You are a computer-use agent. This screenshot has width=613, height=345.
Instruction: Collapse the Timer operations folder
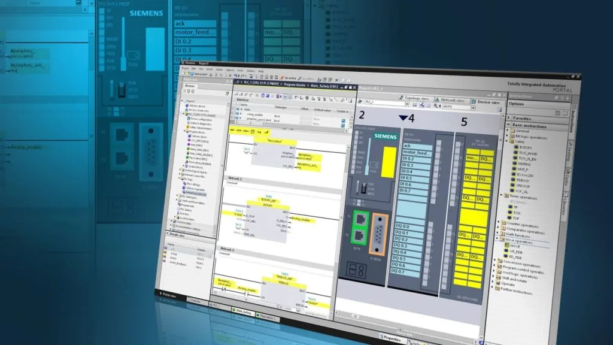coord(502,195)
